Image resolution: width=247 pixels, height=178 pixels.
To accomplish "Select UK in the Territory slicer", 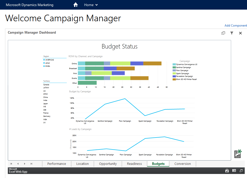I will [x=44, y=123].
